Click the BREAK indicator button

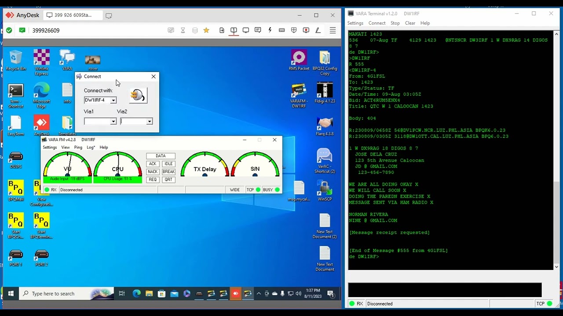click(x=168, y=172)
